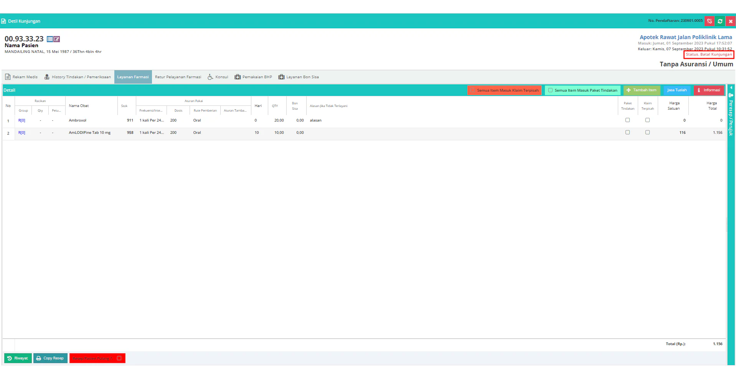This screenshot has width=736, height=367.
Task: Open Retur Pelayanan Farmasi tab
Action: (178, 77)
